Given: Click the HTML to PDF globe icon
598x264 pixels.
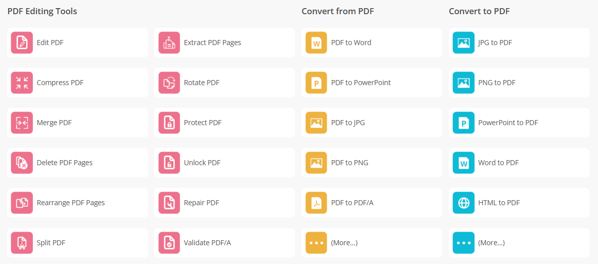Looking at the screenshot, I should [463, 203].
